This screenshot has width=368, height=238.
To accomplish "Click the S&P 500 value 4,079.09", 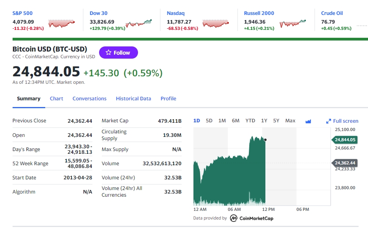I will coord(23,22).
